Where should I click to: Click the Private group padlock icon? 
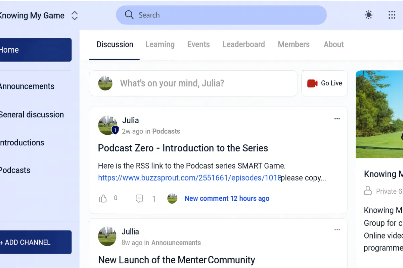click(368, 191)
